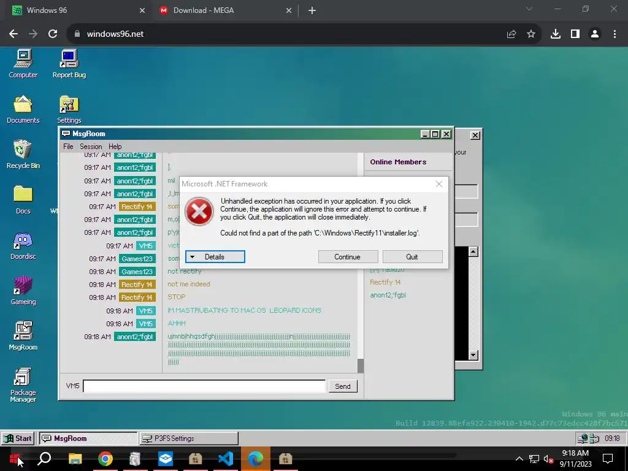Click the Windows Start logo on the host taskbar
The width and height of the screenshot is (628, 471).
[x=15, y=459]
